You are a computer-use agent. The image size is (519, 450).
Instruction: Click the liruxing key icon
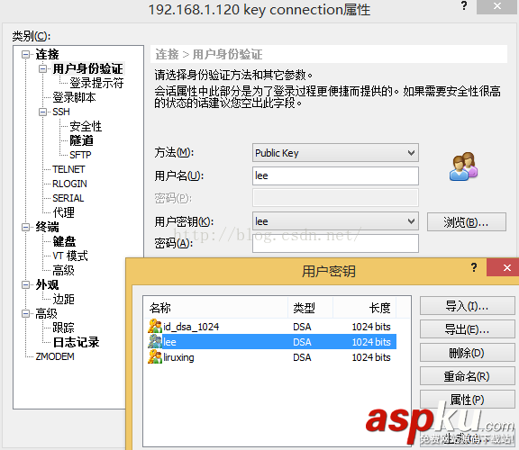155,357
